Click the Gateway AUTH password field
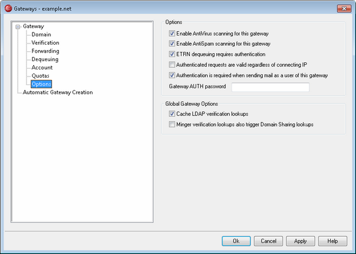The width and height of the screenshot is (356, 254). tap(270, 87)
